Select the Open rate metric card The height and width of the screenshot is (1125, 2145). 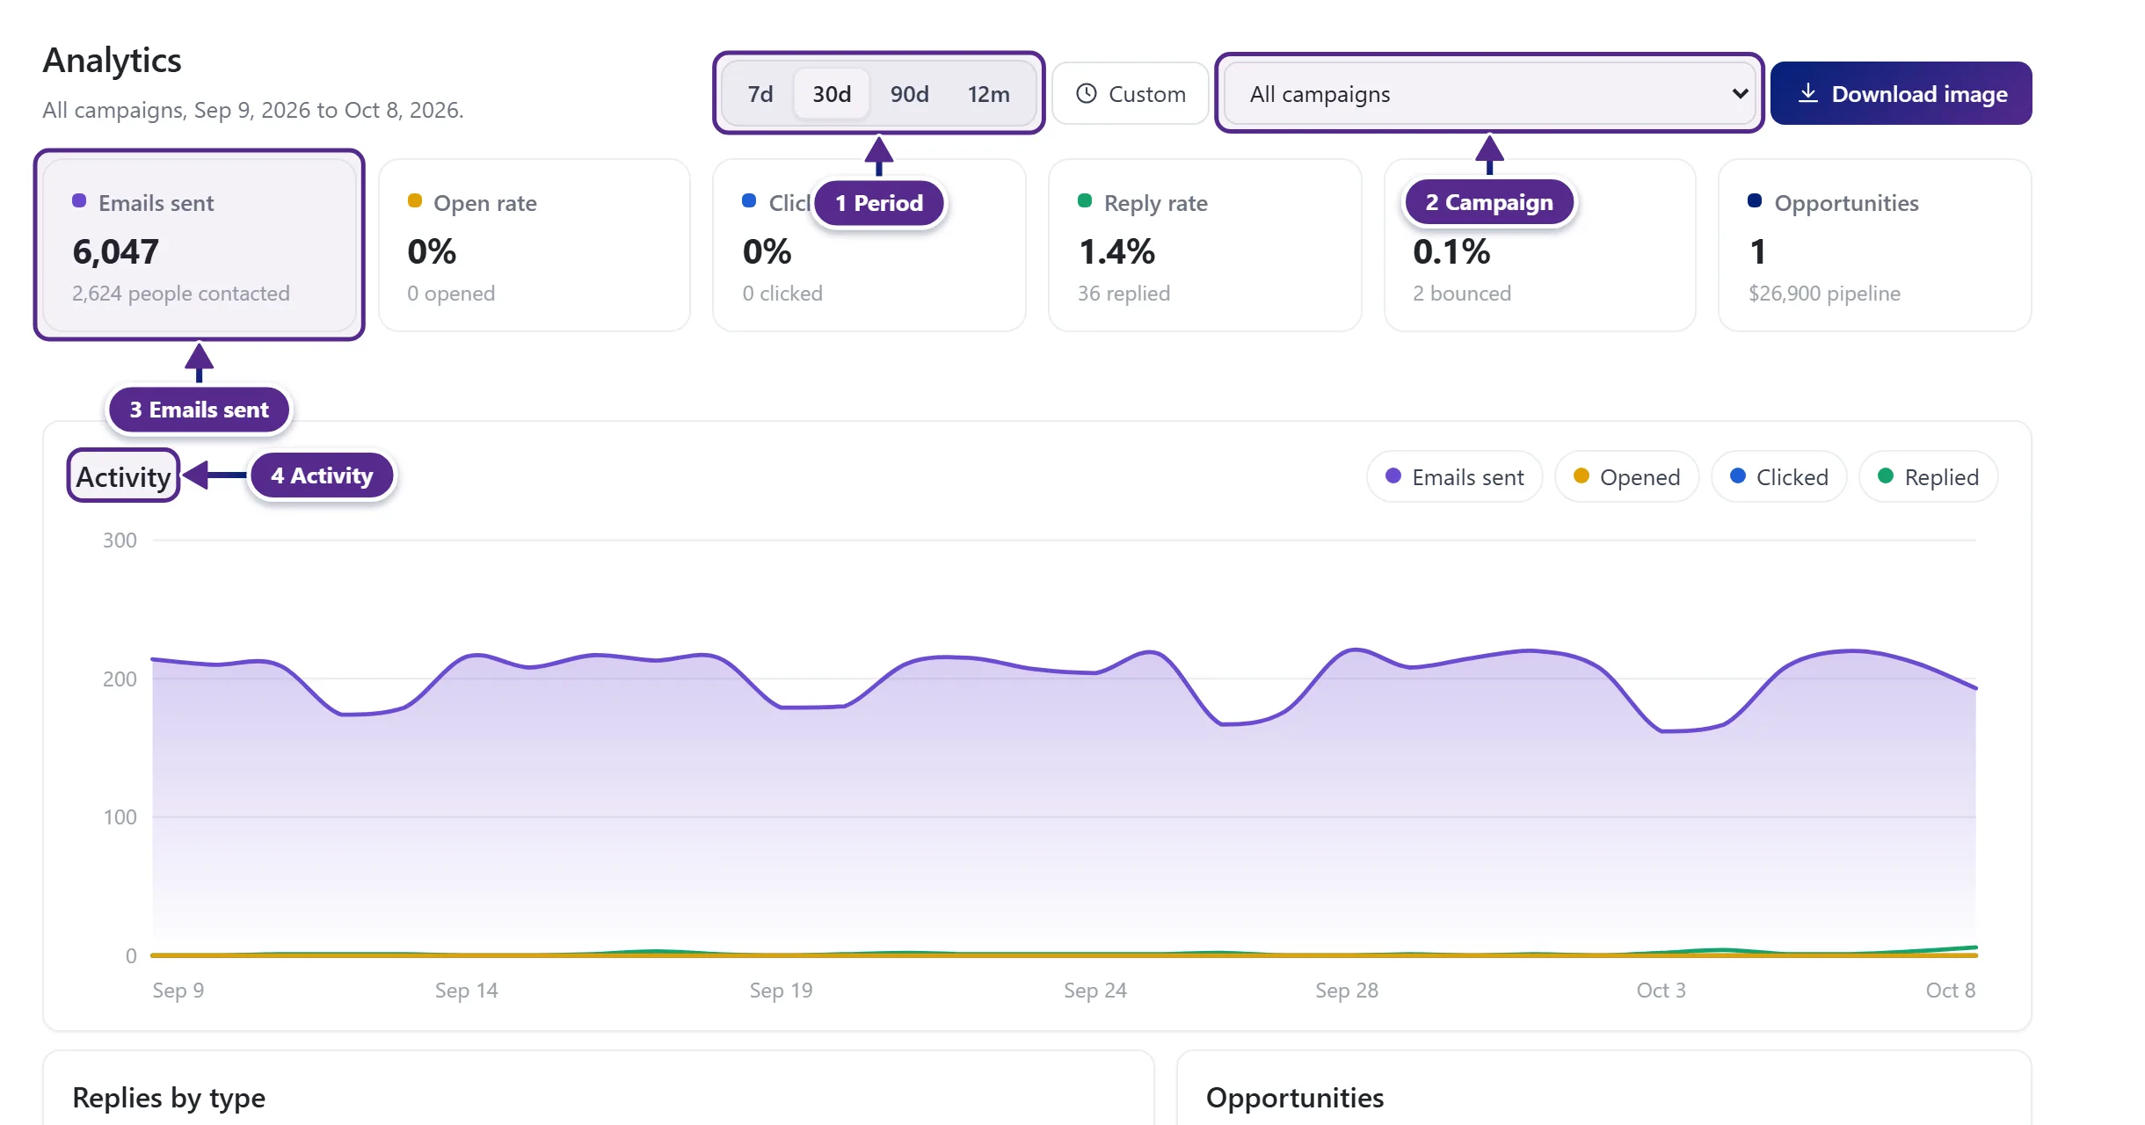[534, 245]
